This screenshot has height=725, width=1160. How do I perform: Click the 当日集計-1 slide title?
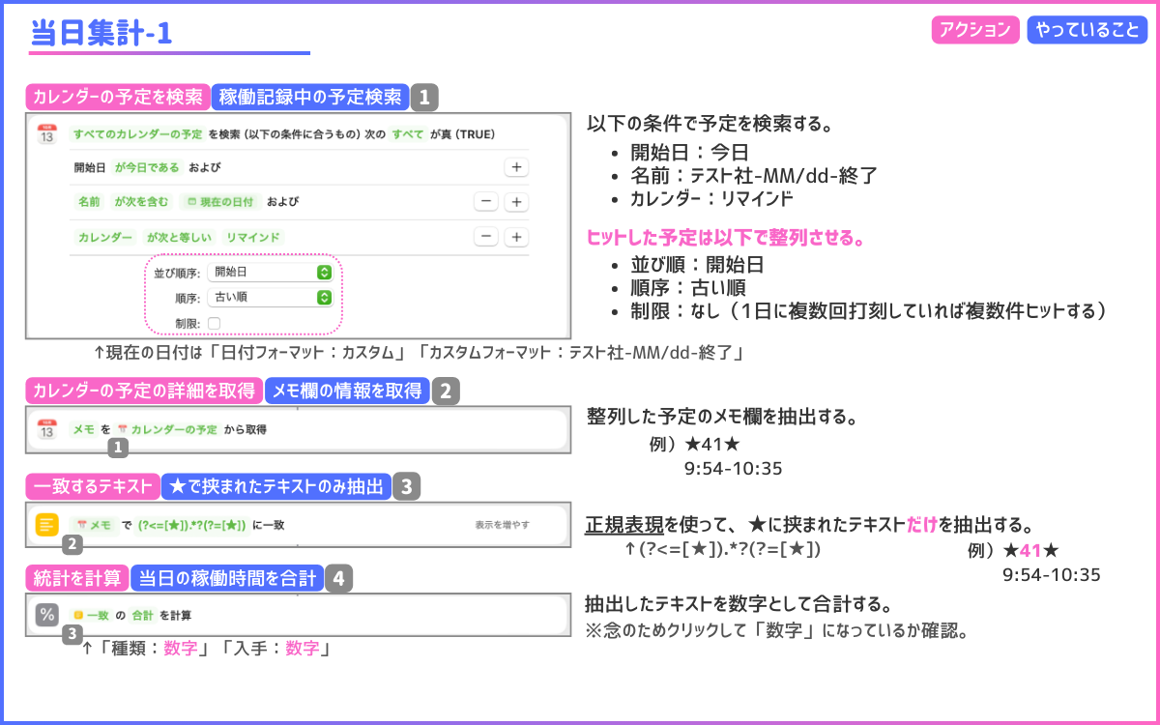(101, 34)
